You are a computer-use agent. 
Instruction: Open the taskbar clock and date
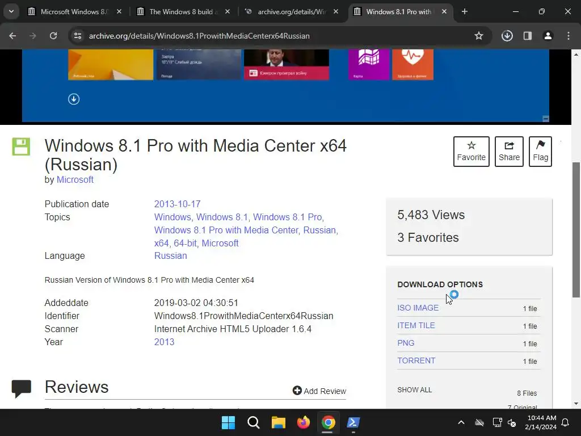(x=541, y=422)
